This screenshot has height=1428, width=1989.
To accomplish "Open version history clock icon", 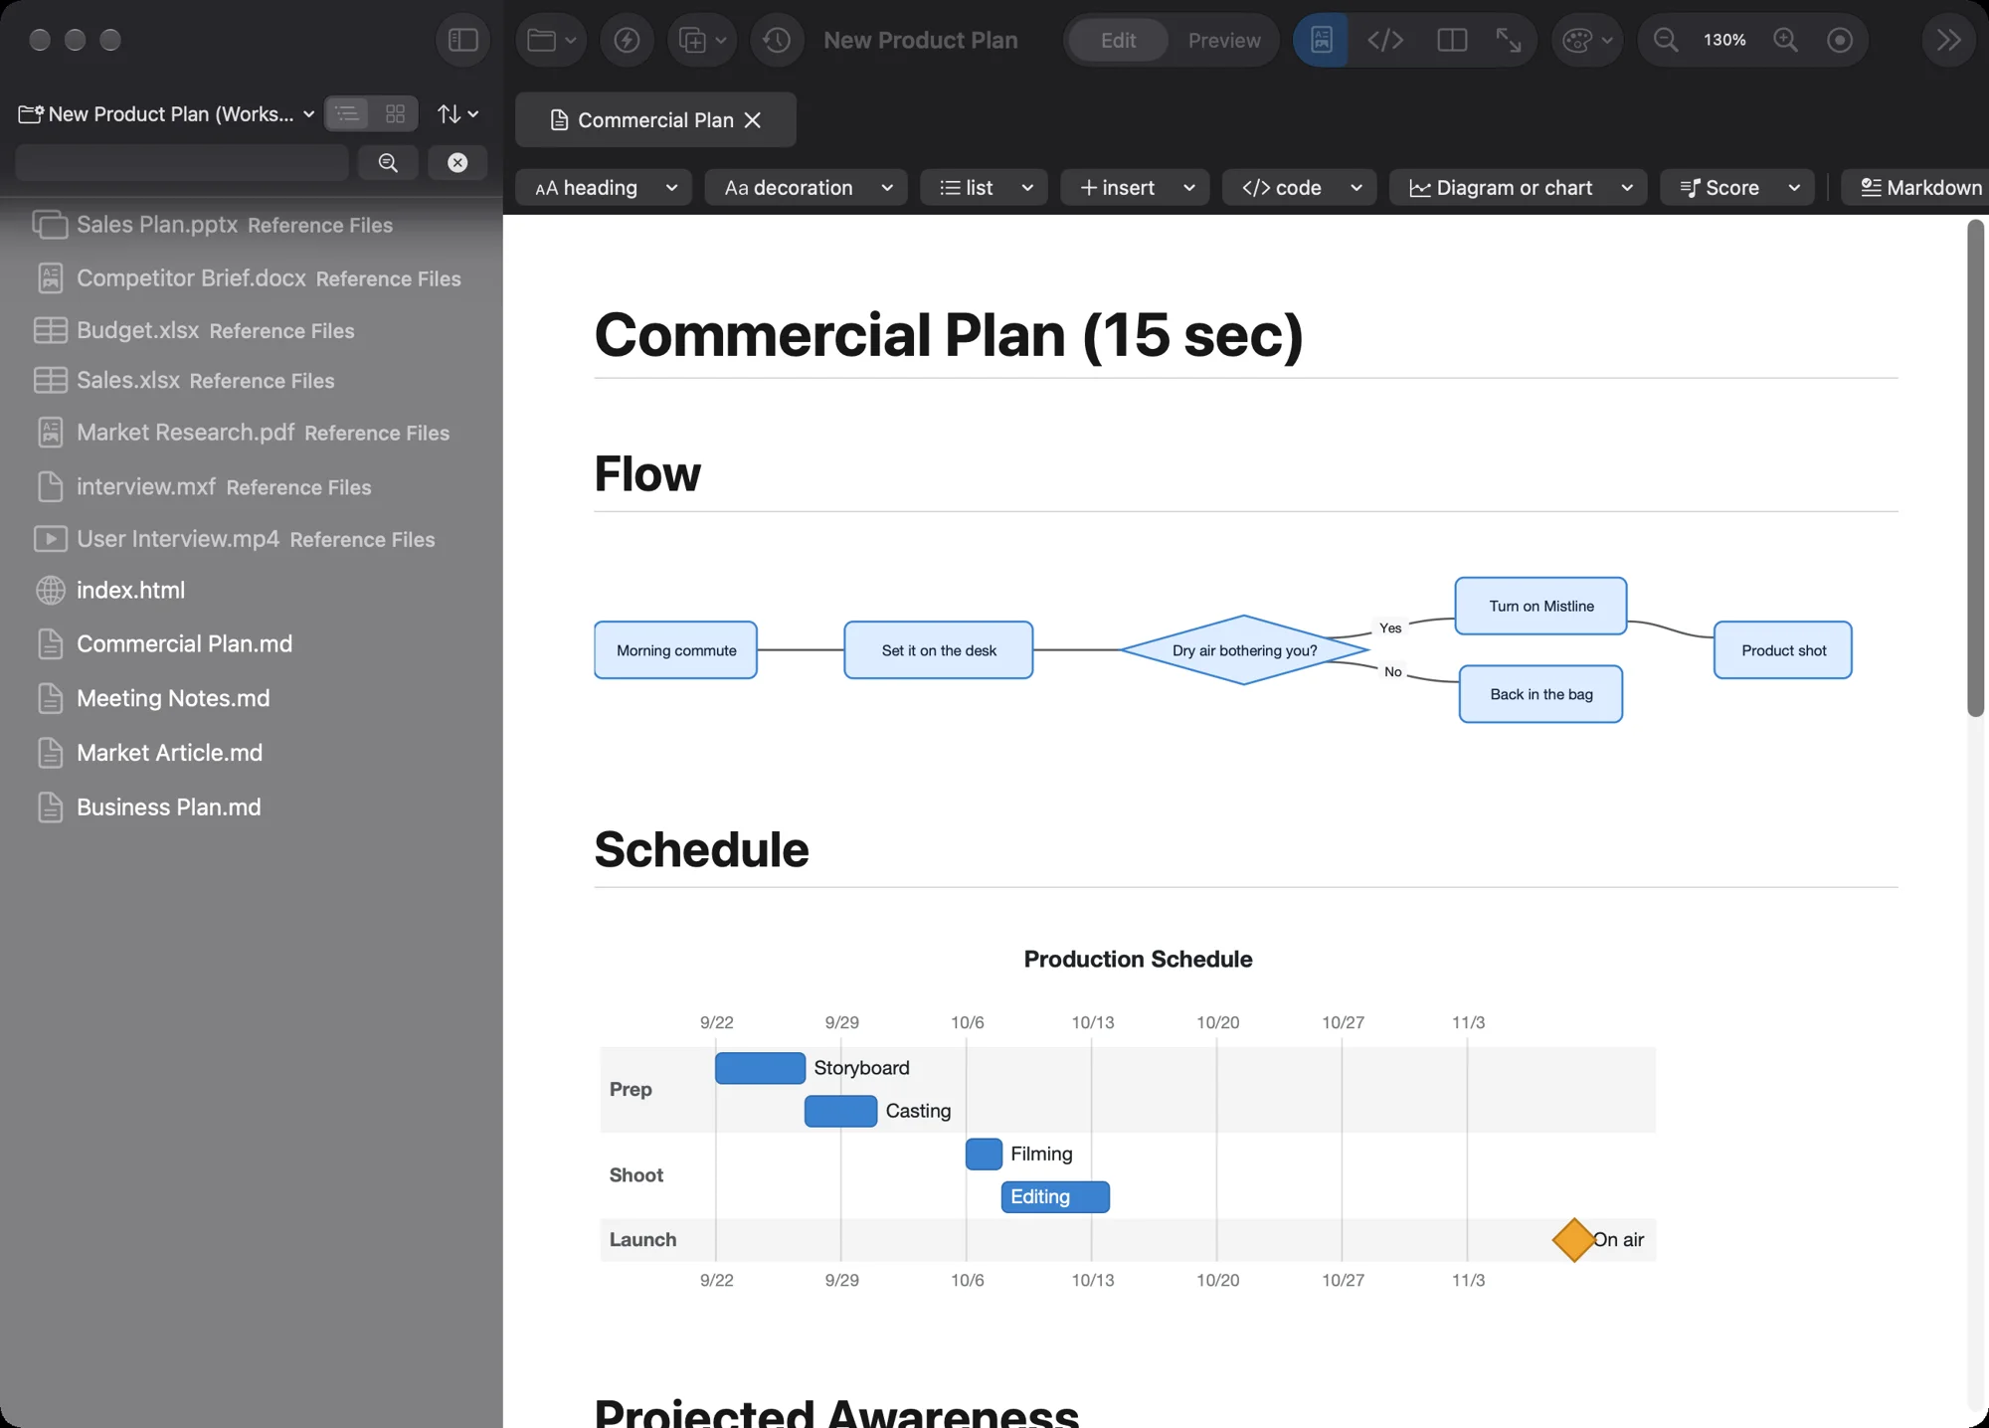I will point(777,40).
